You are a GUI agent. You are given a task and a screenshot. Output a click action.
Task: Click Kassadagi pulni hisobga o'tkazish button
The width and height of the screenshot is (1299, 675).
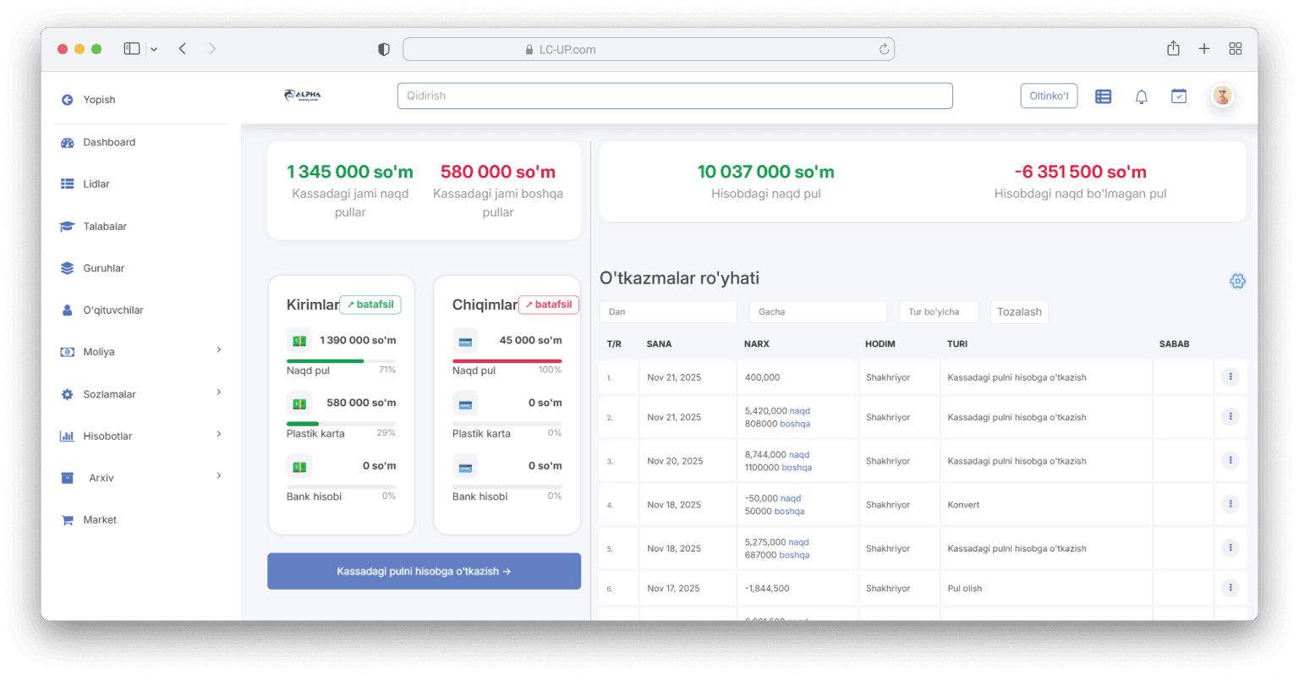[x=424, y=571]
